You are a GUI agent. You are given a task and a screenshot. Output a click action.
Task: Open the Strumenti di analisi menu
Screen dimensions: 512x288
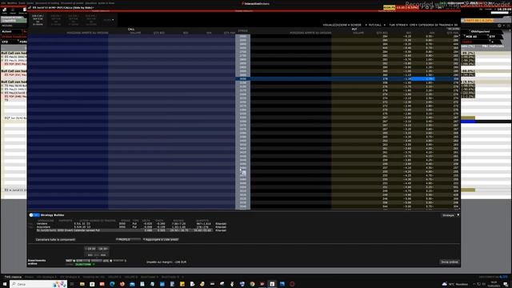(x=72, y=3)
